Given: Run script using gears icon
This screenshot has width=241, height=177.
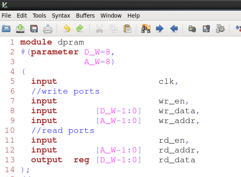Looking at the screenshot, I should (220, 29).
